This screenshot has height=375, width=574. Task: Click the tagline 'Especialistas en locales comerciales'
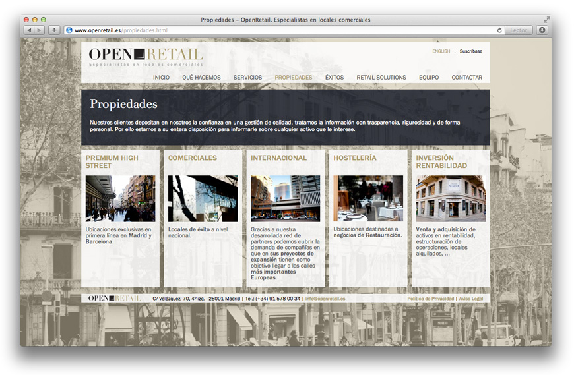pos(146,65)
